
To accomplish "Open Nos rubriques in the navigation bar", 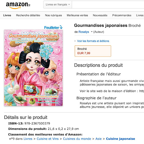I will tap(53, 15).
